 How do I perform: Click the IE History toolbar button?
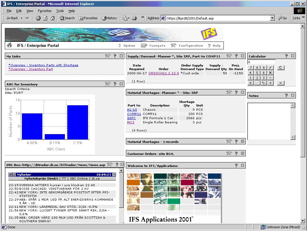click(x=109, y=18)
